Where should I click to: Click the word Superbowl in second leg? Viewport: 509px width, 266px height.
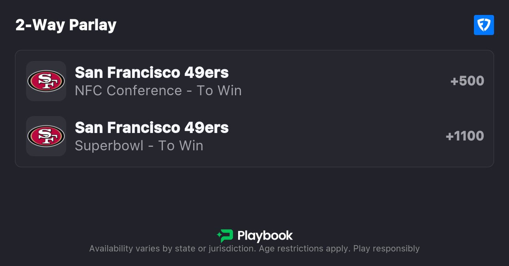click(109, 146)
